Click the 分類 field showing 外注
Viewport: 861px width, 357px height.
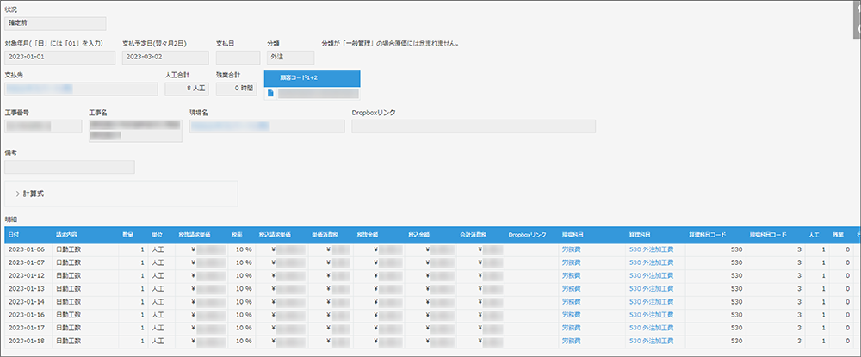pyautogui.click(x=290, y=58)
